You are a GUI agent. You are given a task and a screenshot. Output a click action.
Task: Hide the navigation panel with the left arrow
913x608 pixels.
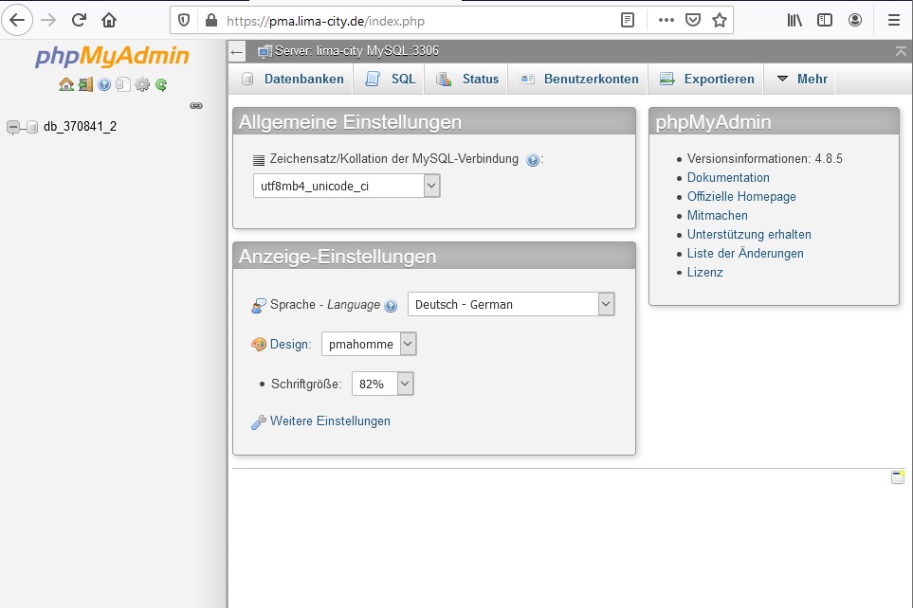237,51
